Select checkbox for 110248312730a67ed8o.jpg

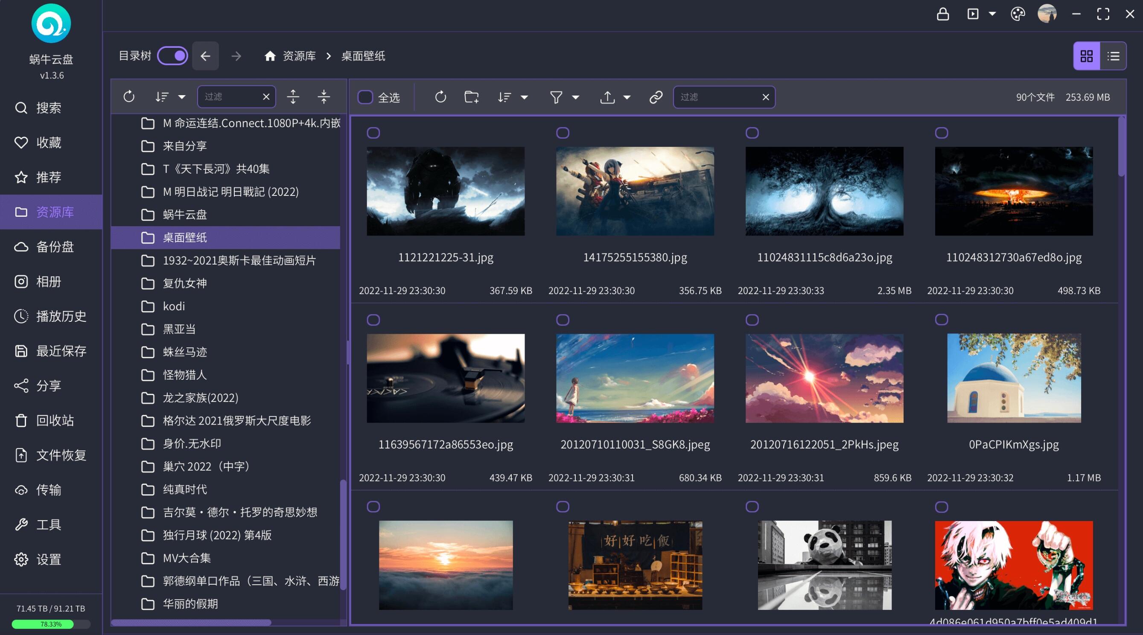coord(942,133)
